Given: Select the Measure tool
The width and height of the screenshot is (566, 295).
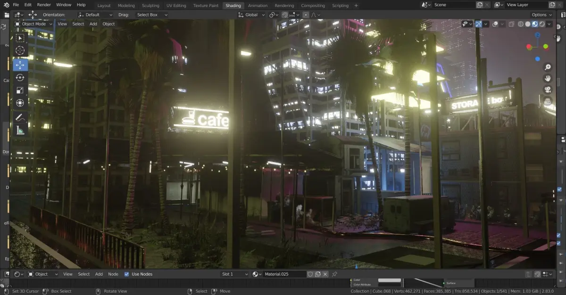Looking at the screenshot, I should (20, 130).
